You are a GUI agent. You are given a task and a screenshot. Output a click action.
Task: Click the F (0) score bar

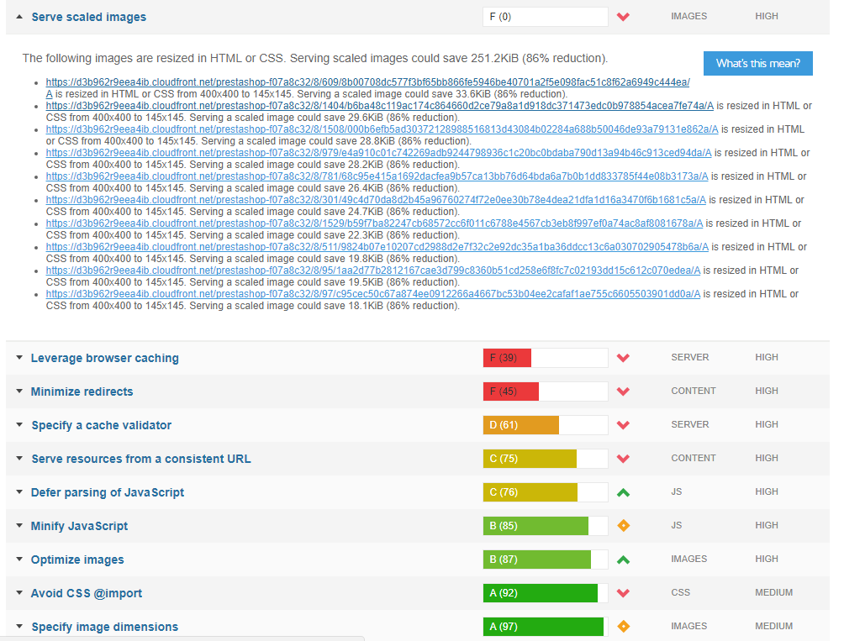tap(546, 17)
